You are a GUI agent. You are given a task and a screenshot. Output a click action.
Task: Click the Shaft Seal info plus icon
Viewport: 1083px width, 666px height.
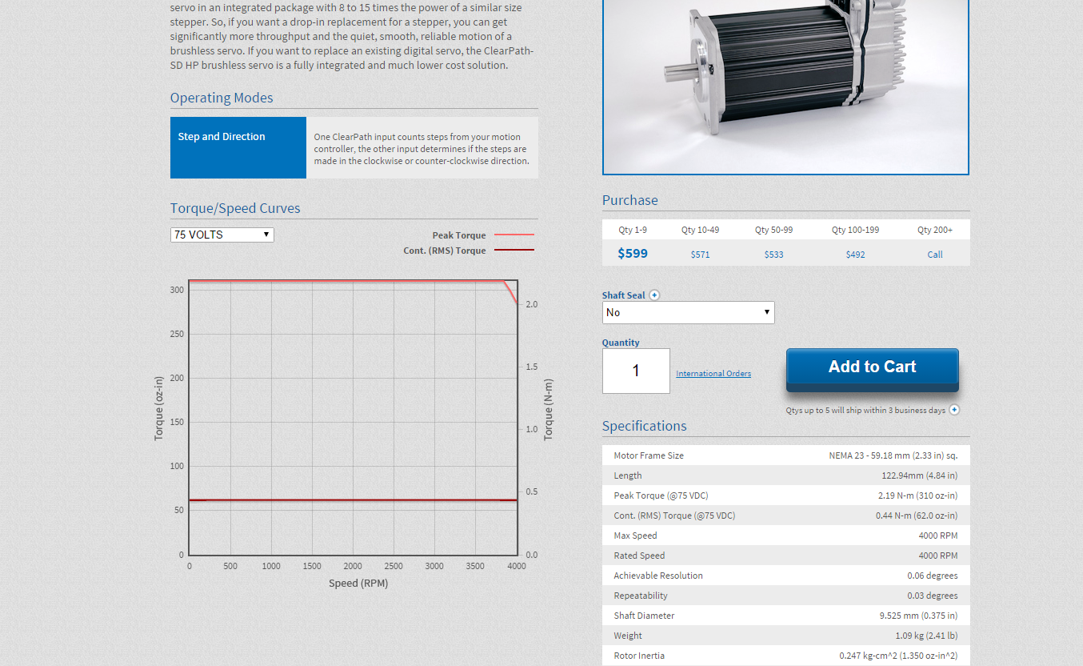654,295
